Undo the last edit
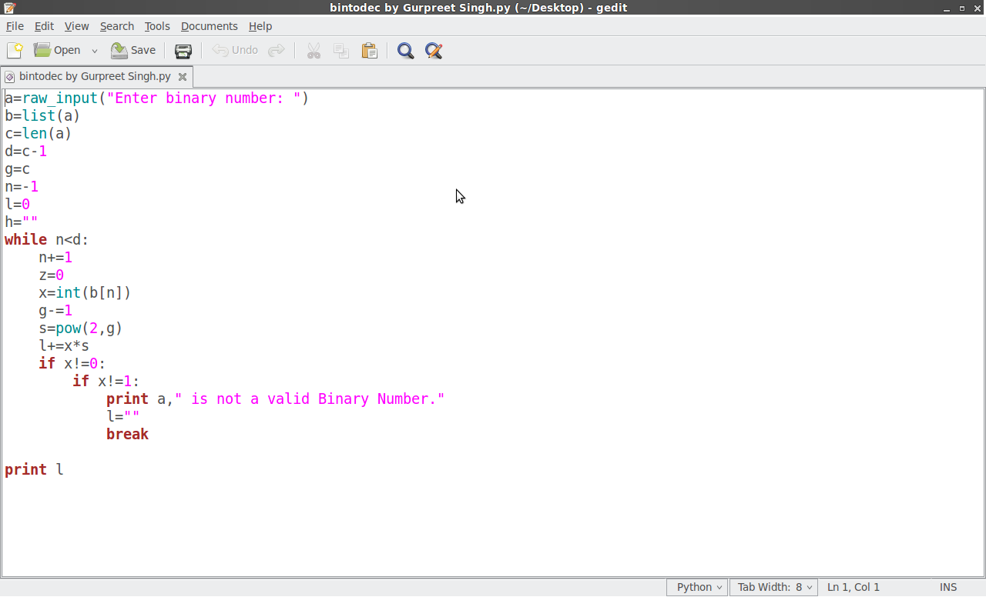Screen dimensions: 986x597 point(233,50)
